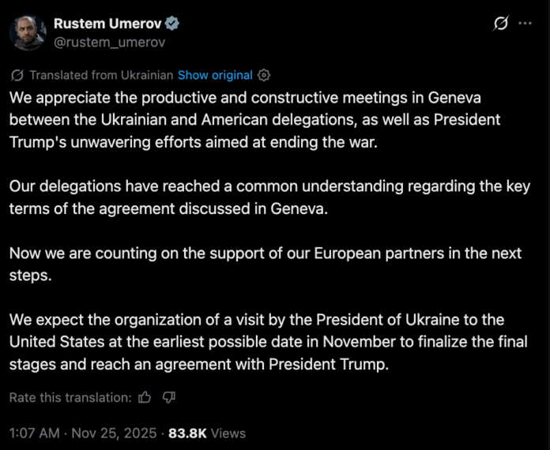Open translation settings gear
Image resolution: width=550 pixels, height=450 pixels.
264,76
